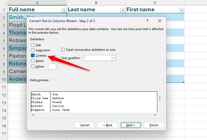Enable the Semicolon delimiter checkbox
207x140 pixels.
33,50
